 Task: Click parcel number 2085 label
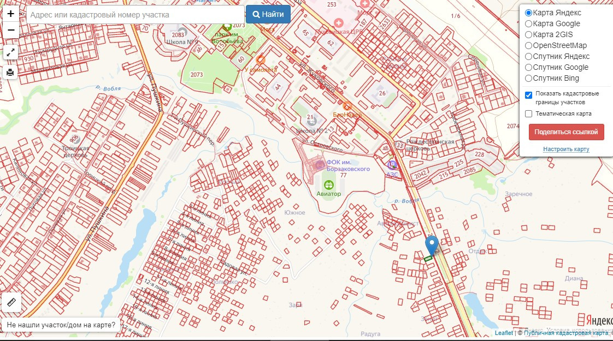coord(469,170)
